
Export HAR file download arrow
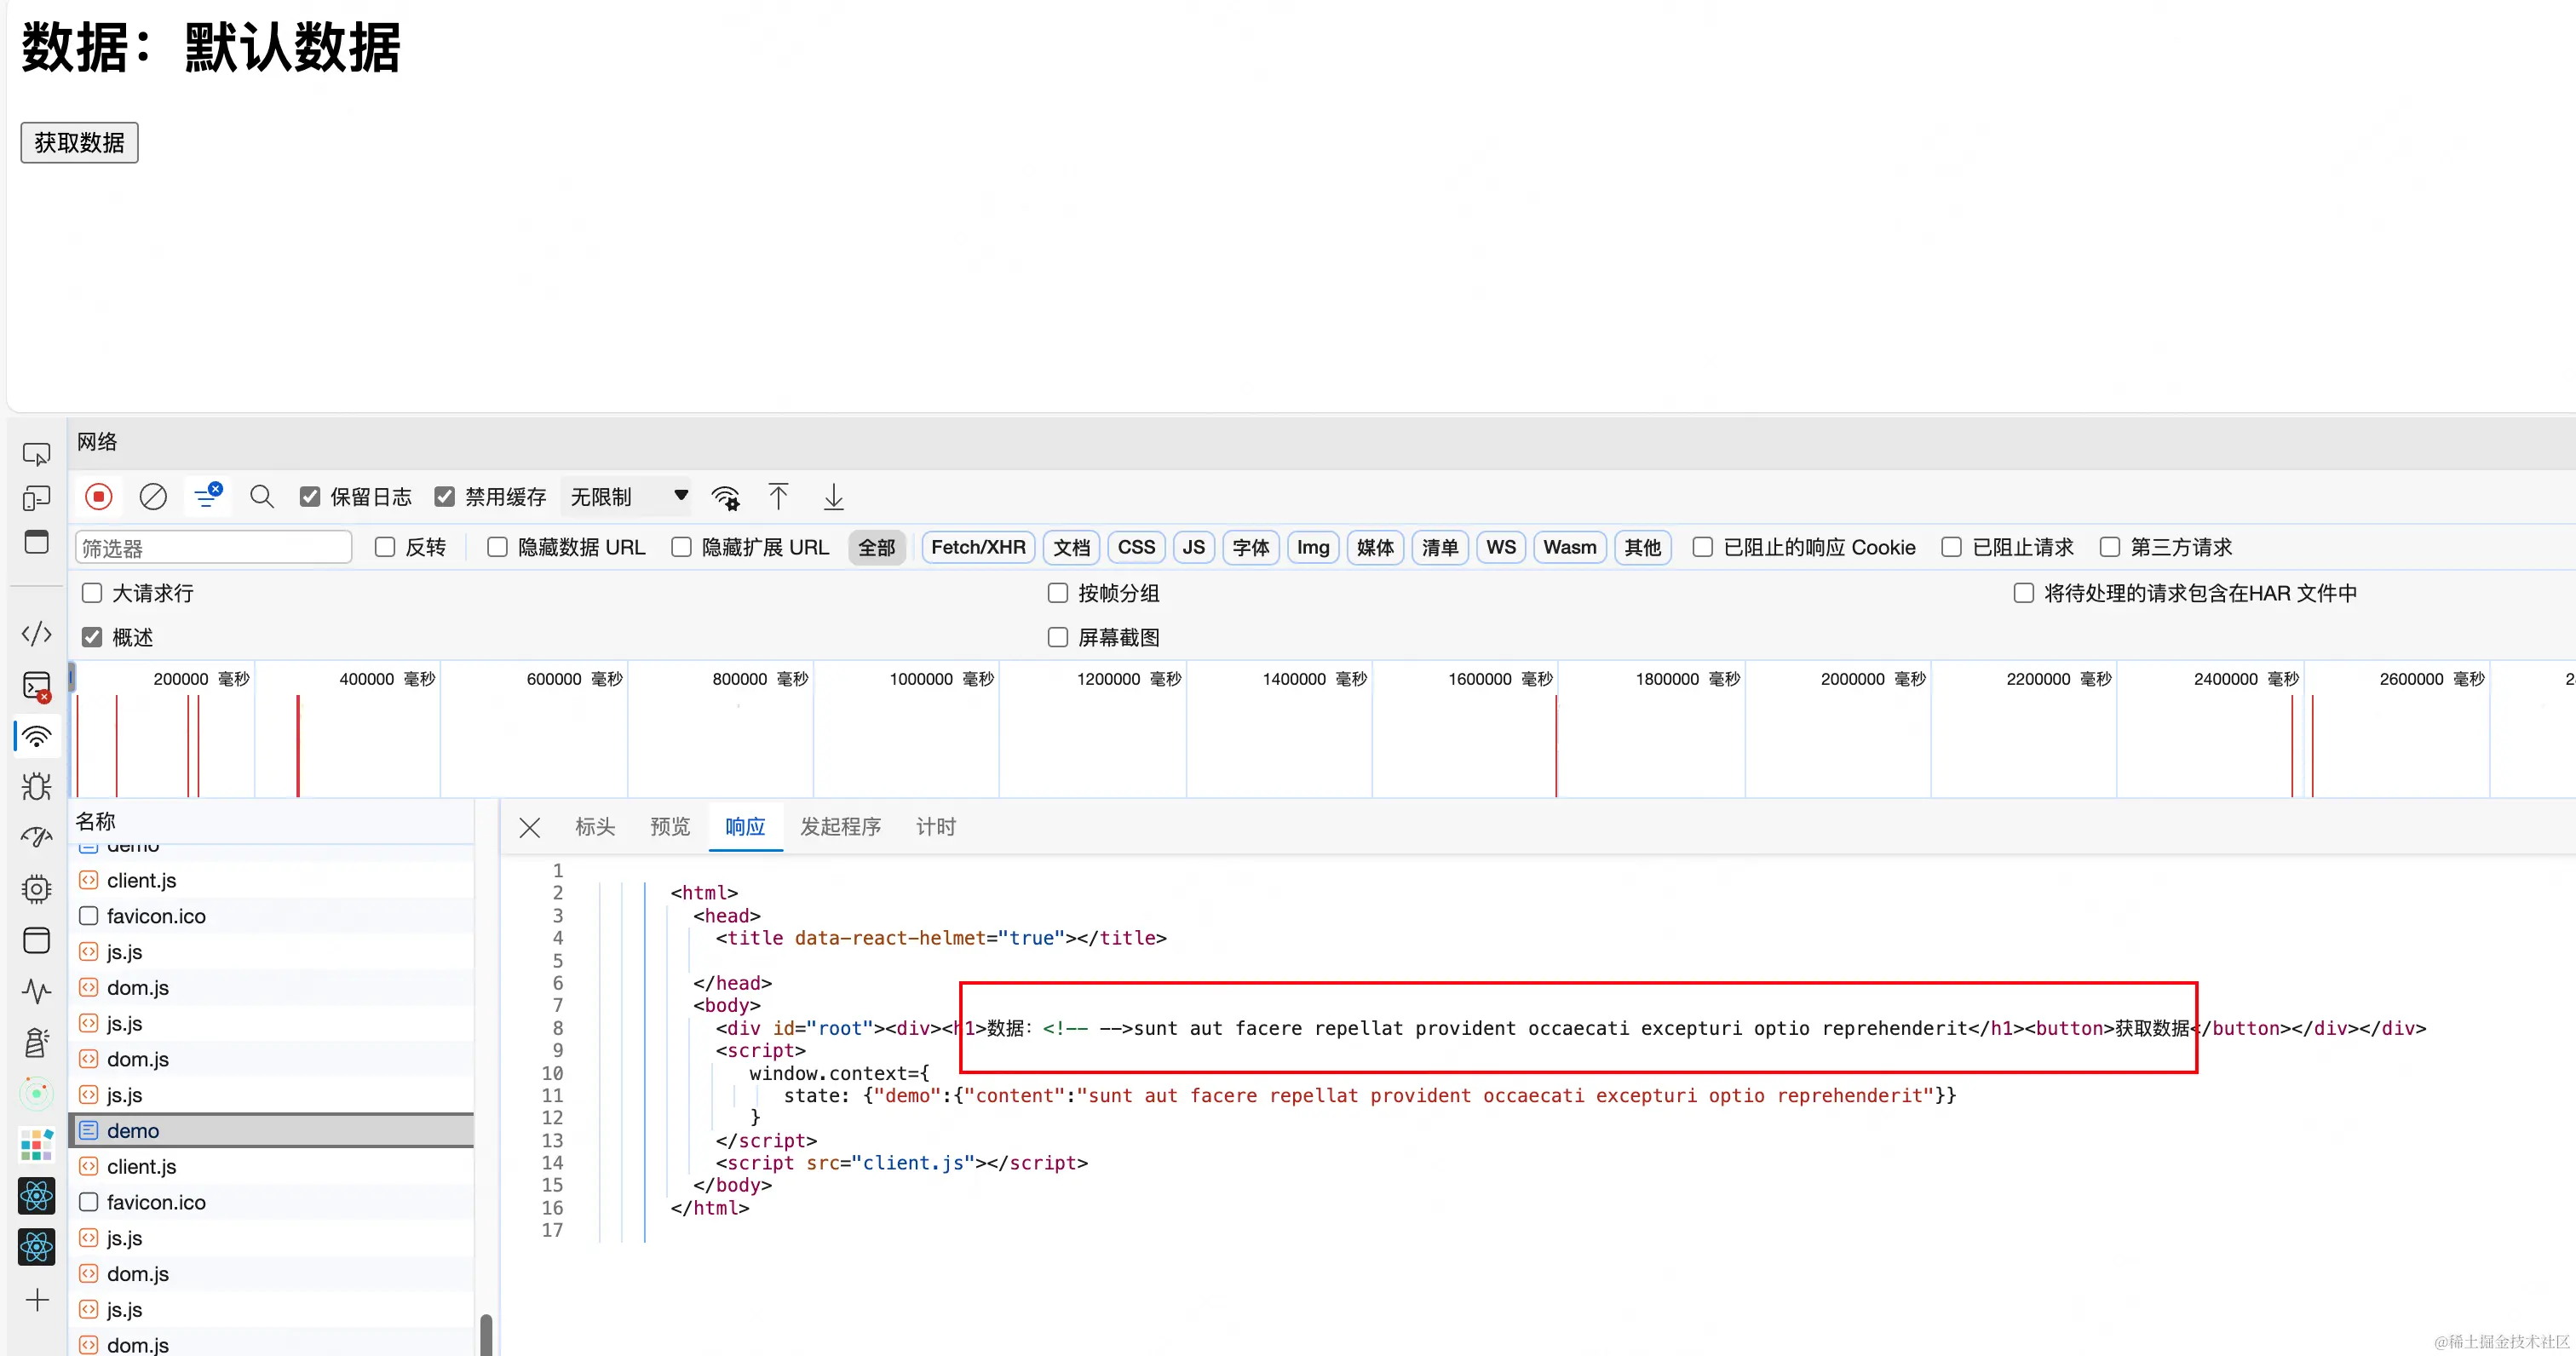tap(834, 497)
